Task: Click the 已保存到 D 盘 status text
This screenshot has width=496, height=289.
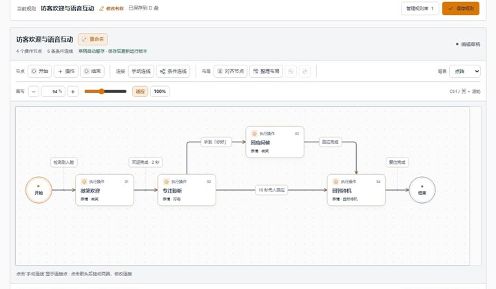Action: click(x=143, y=8)
